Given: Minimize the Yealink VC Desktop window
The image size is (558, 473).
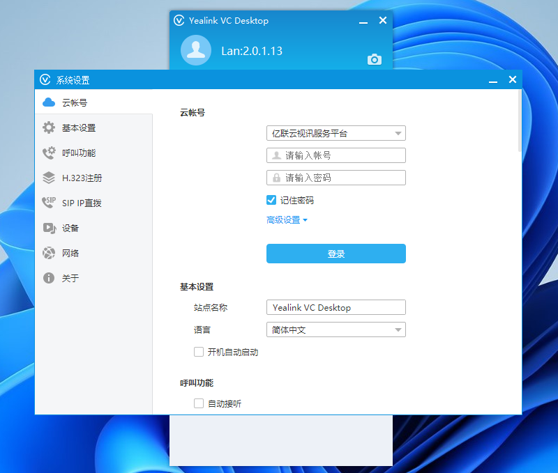Looking at the screenshot, I should (363, 21).
